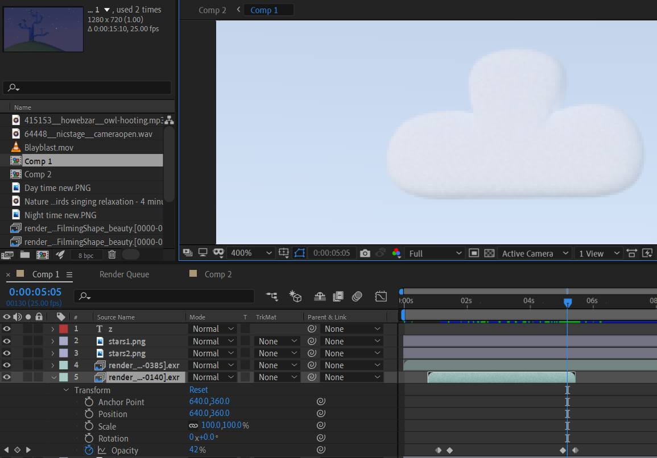The image size is (657, 458).
Task: Hide the stars1.png layer
Action: tap(7, 341)
